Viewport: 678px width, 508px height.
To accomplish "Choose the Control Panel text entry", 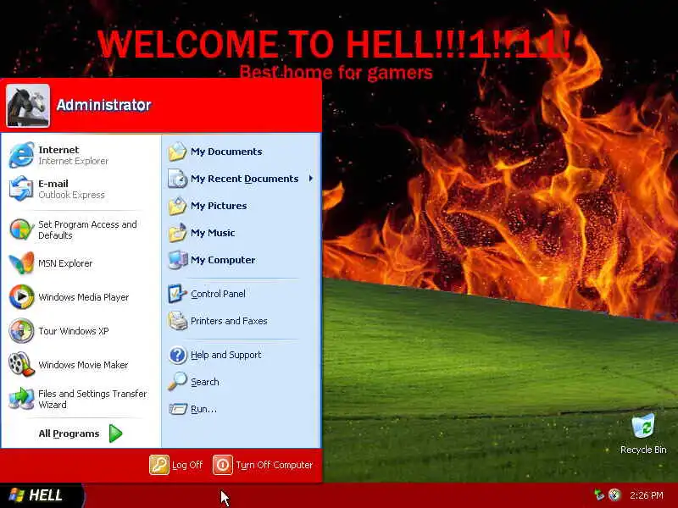I will click(218, 294).
